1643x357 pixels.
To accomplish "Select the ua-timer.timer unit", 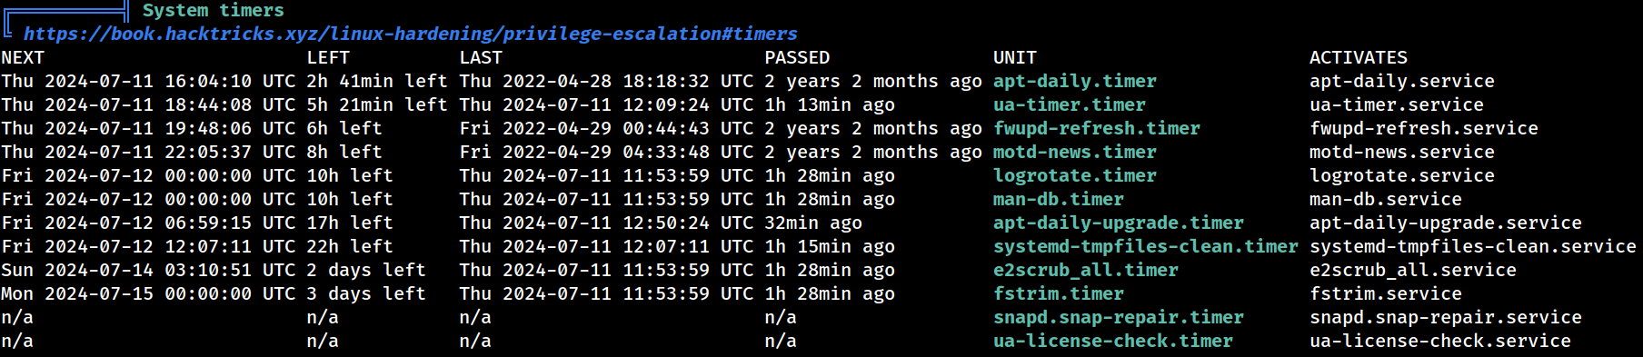I will pyautogui.click(x=1070, y=104).
